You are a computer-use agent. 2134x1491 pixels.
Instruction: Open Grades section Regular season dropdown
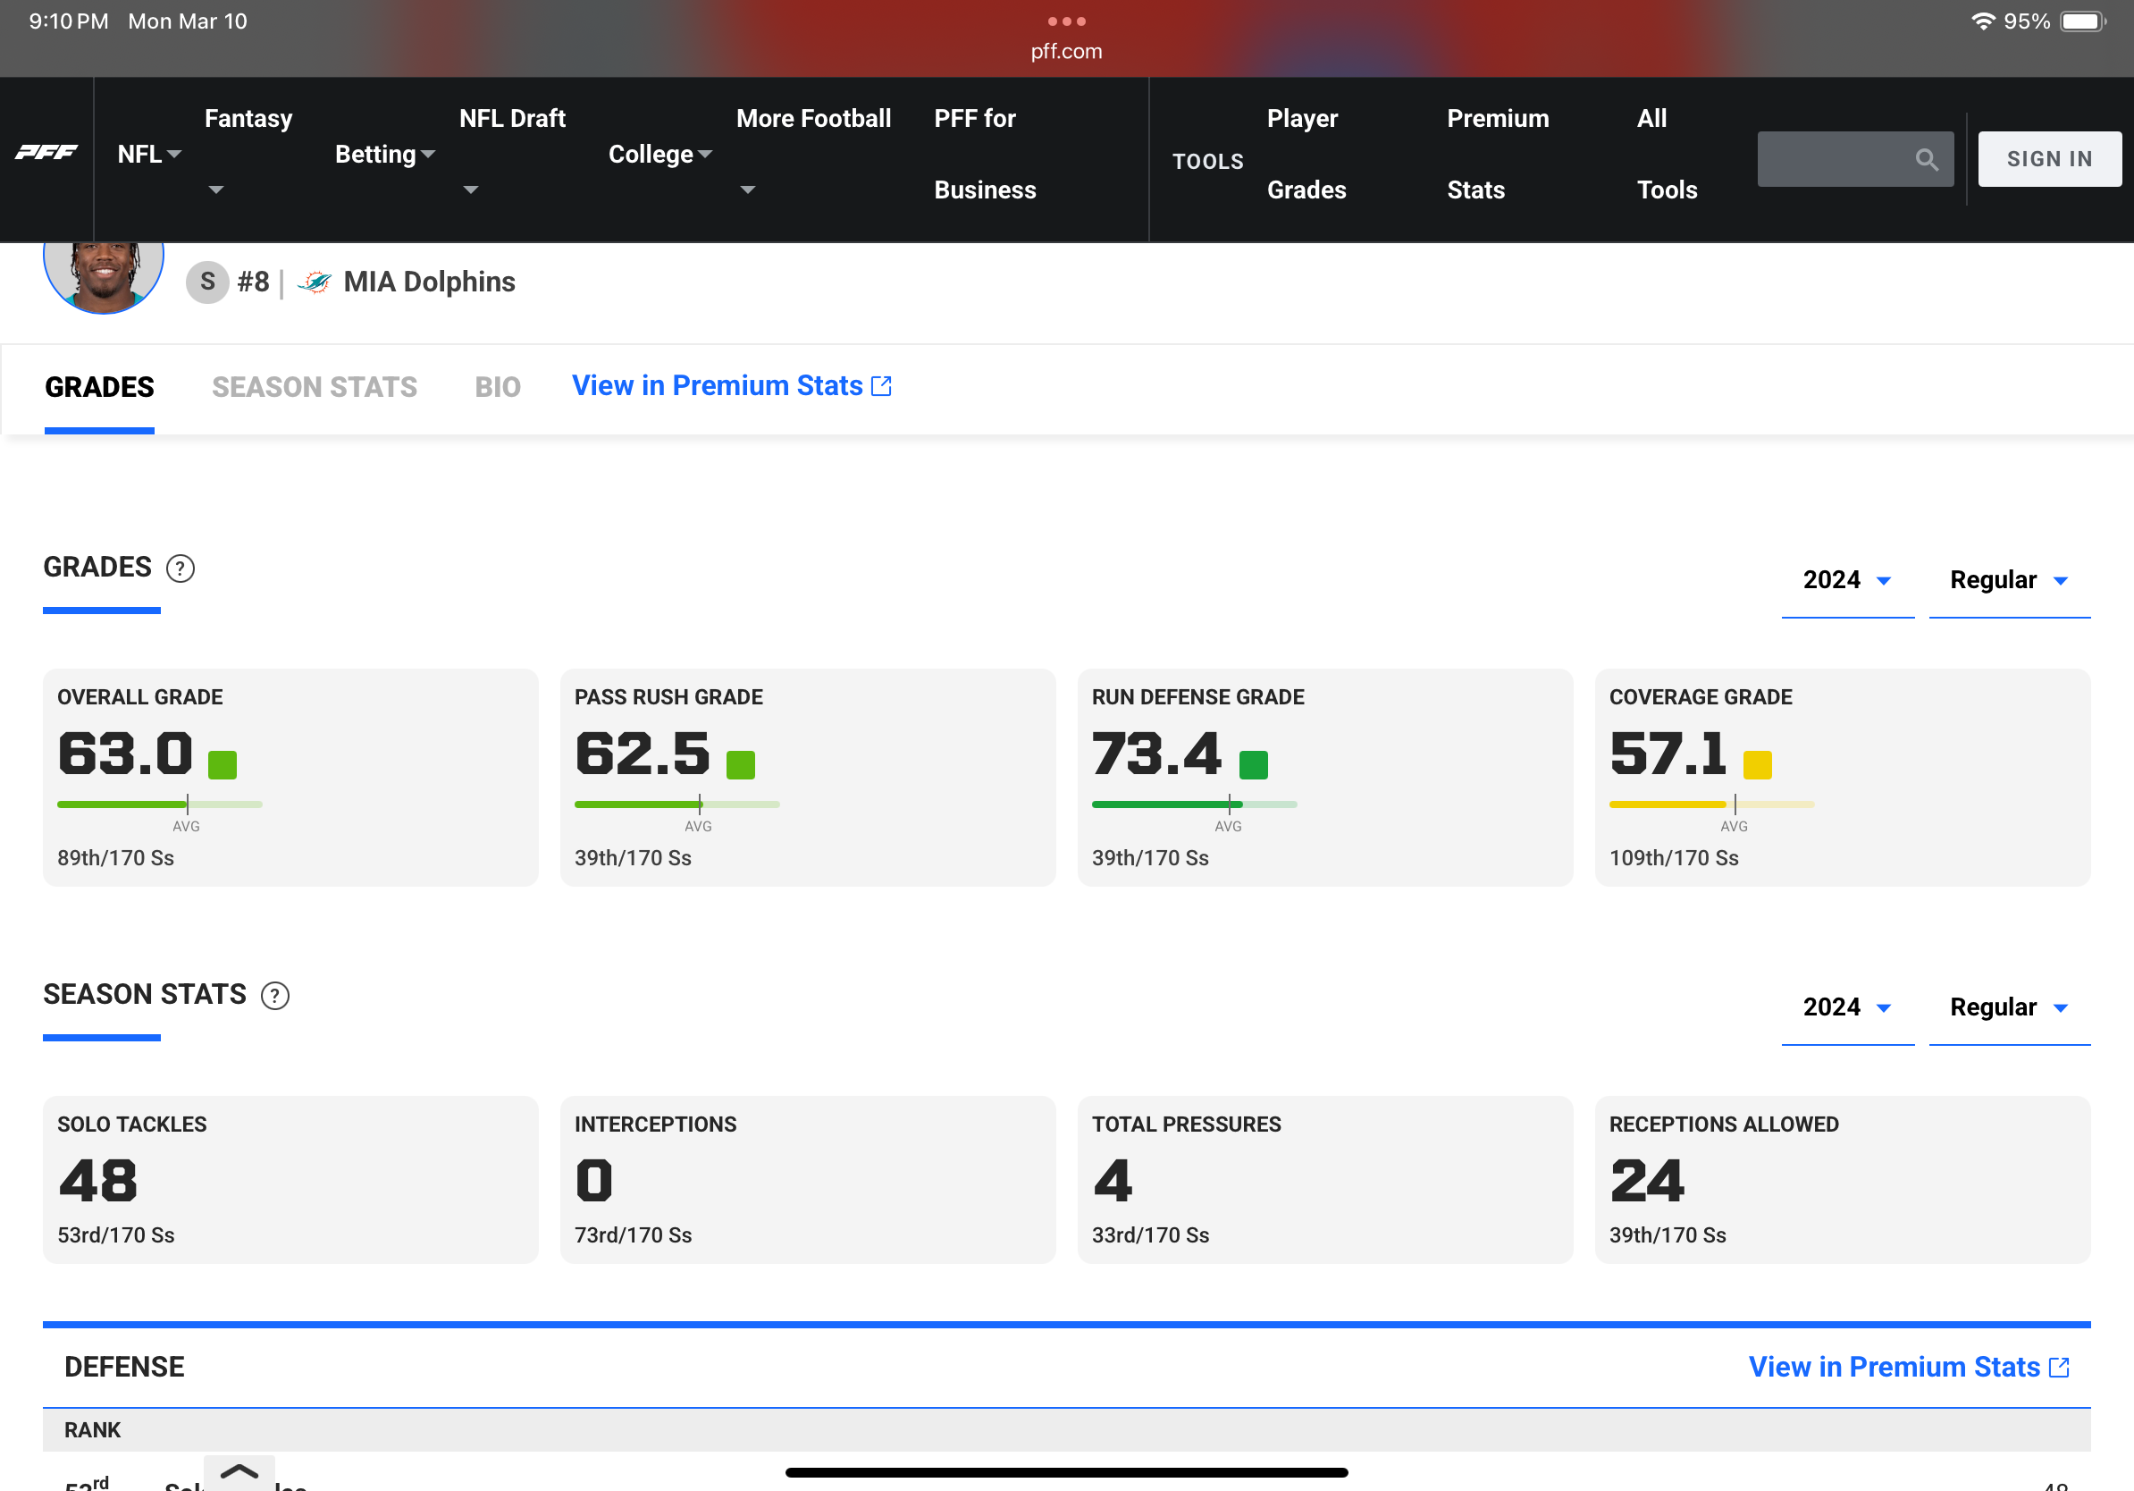point(2010,580)
